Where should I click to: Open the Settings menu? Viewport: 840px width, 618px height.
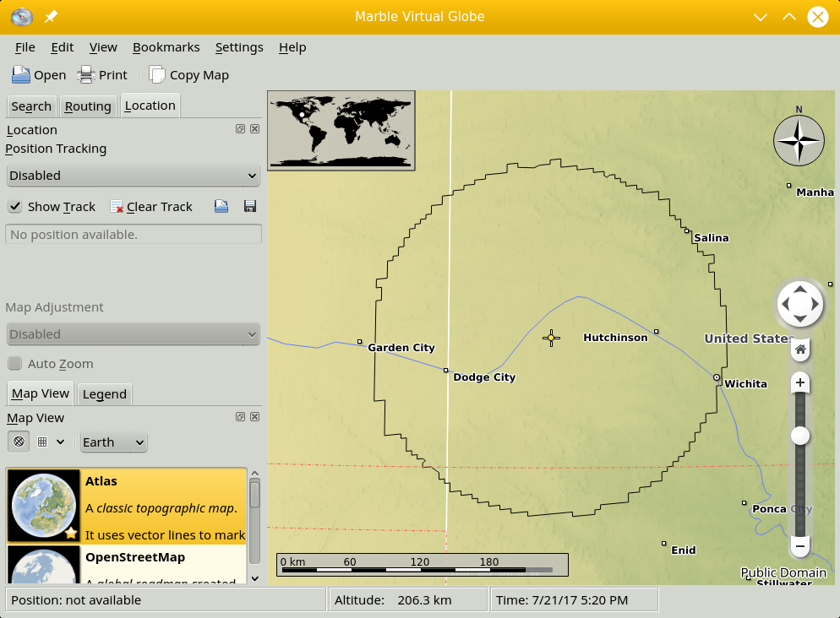[239, 47]
